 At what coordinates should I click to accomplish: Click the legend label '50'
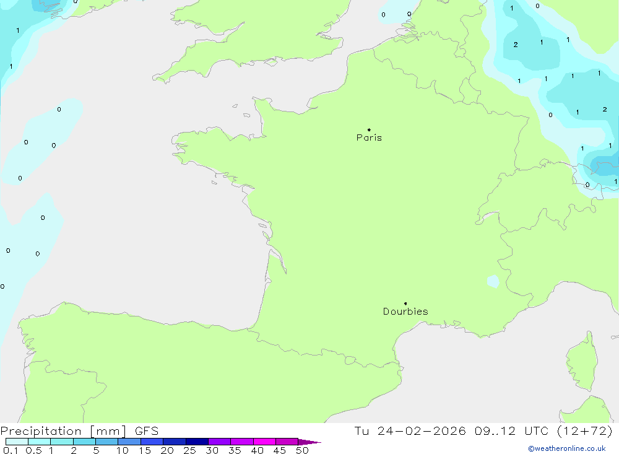pos(302,450)
